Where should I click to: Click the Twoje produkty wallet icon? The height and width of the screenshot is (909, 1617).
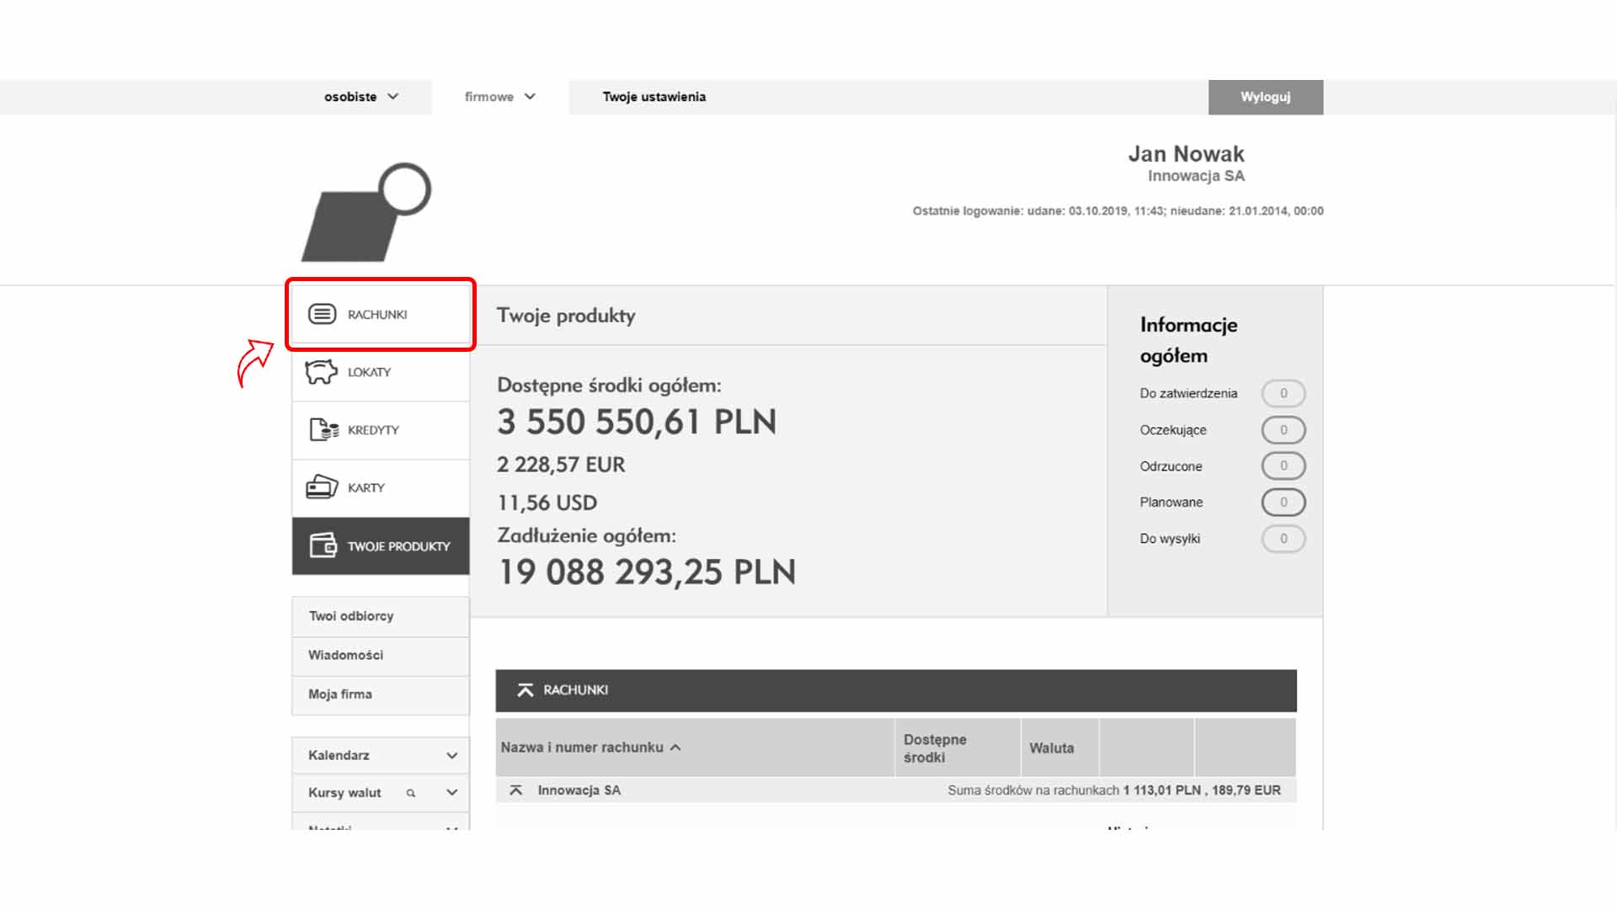click(323, 545)
